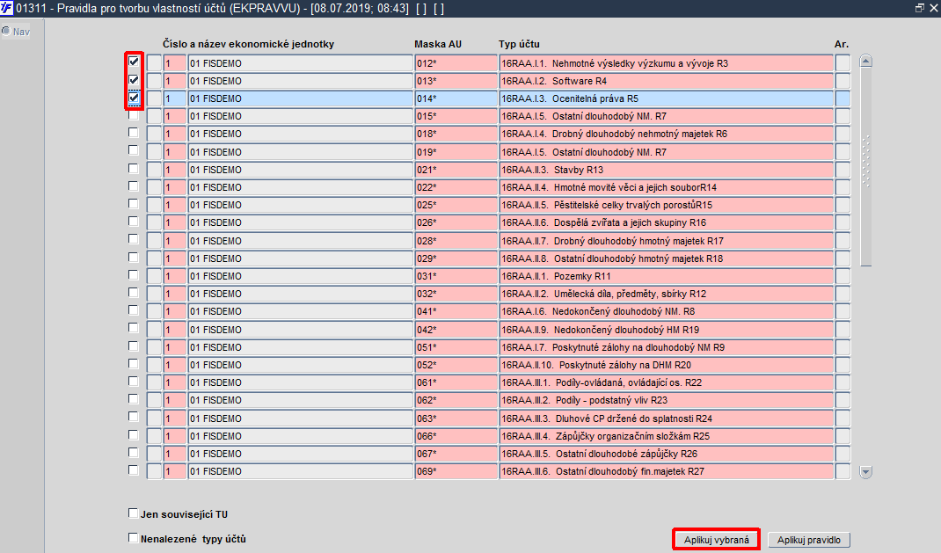
Task: Click the Ar. field in the 012* row
Action: (843, 63)
